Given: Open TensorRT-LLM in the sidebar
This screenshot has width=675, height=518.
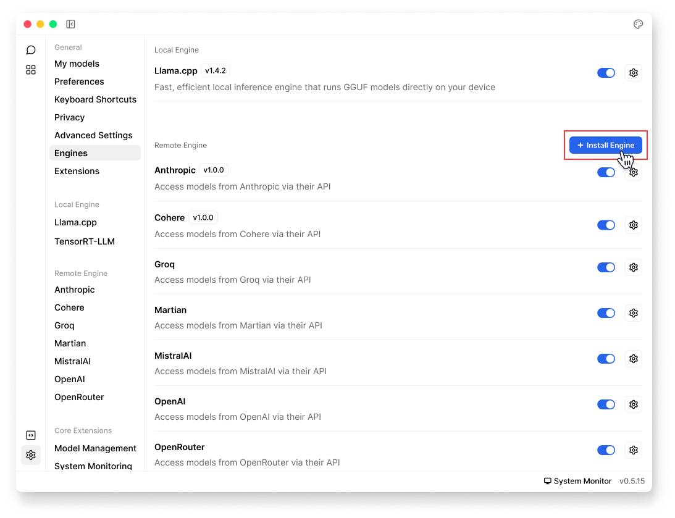Looking at the screenshot, I should [85, 241].
